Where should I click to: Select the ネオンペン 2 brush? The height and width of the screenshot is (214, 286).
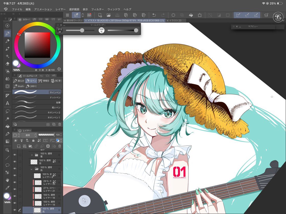37,112
